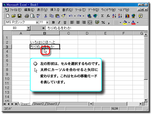The image size is (152, 115).
Task: Click the Paste clipboard icon
Action: click(x=58, y=16)
